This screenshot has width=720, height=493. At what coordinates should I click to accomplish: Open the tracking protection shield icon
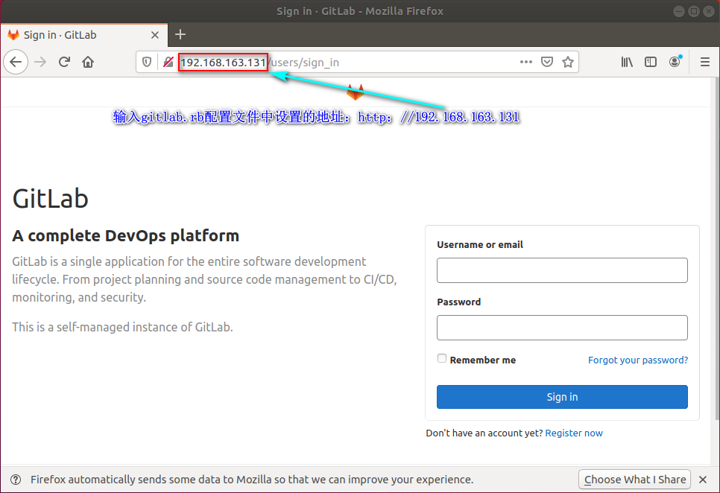point(147,62)
